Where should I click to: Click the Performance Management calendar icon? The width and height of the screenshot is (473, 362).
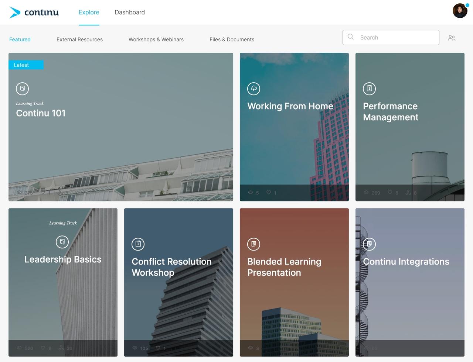369,89
